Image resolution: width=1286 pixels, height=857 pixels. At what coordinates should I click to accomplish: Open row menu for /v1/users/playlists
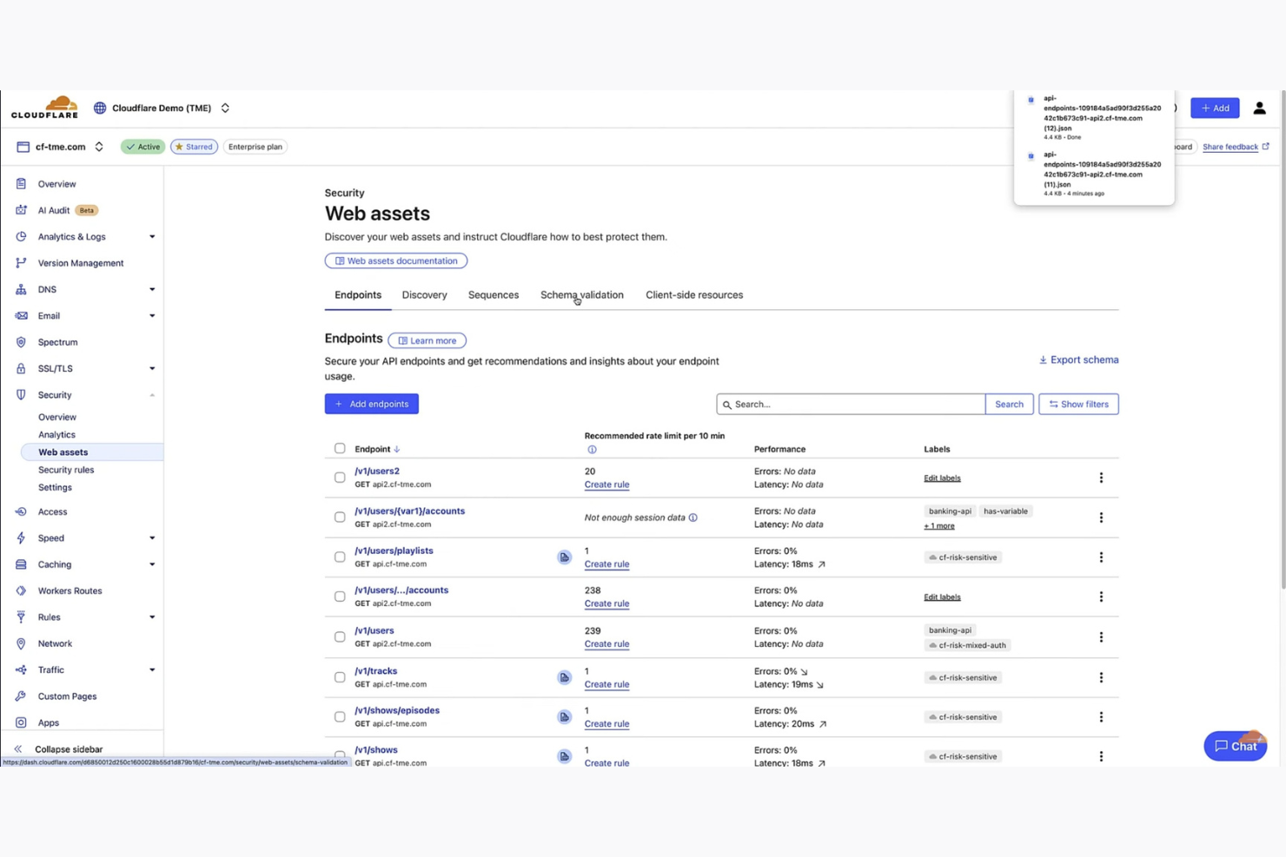tap(1101, 557)
